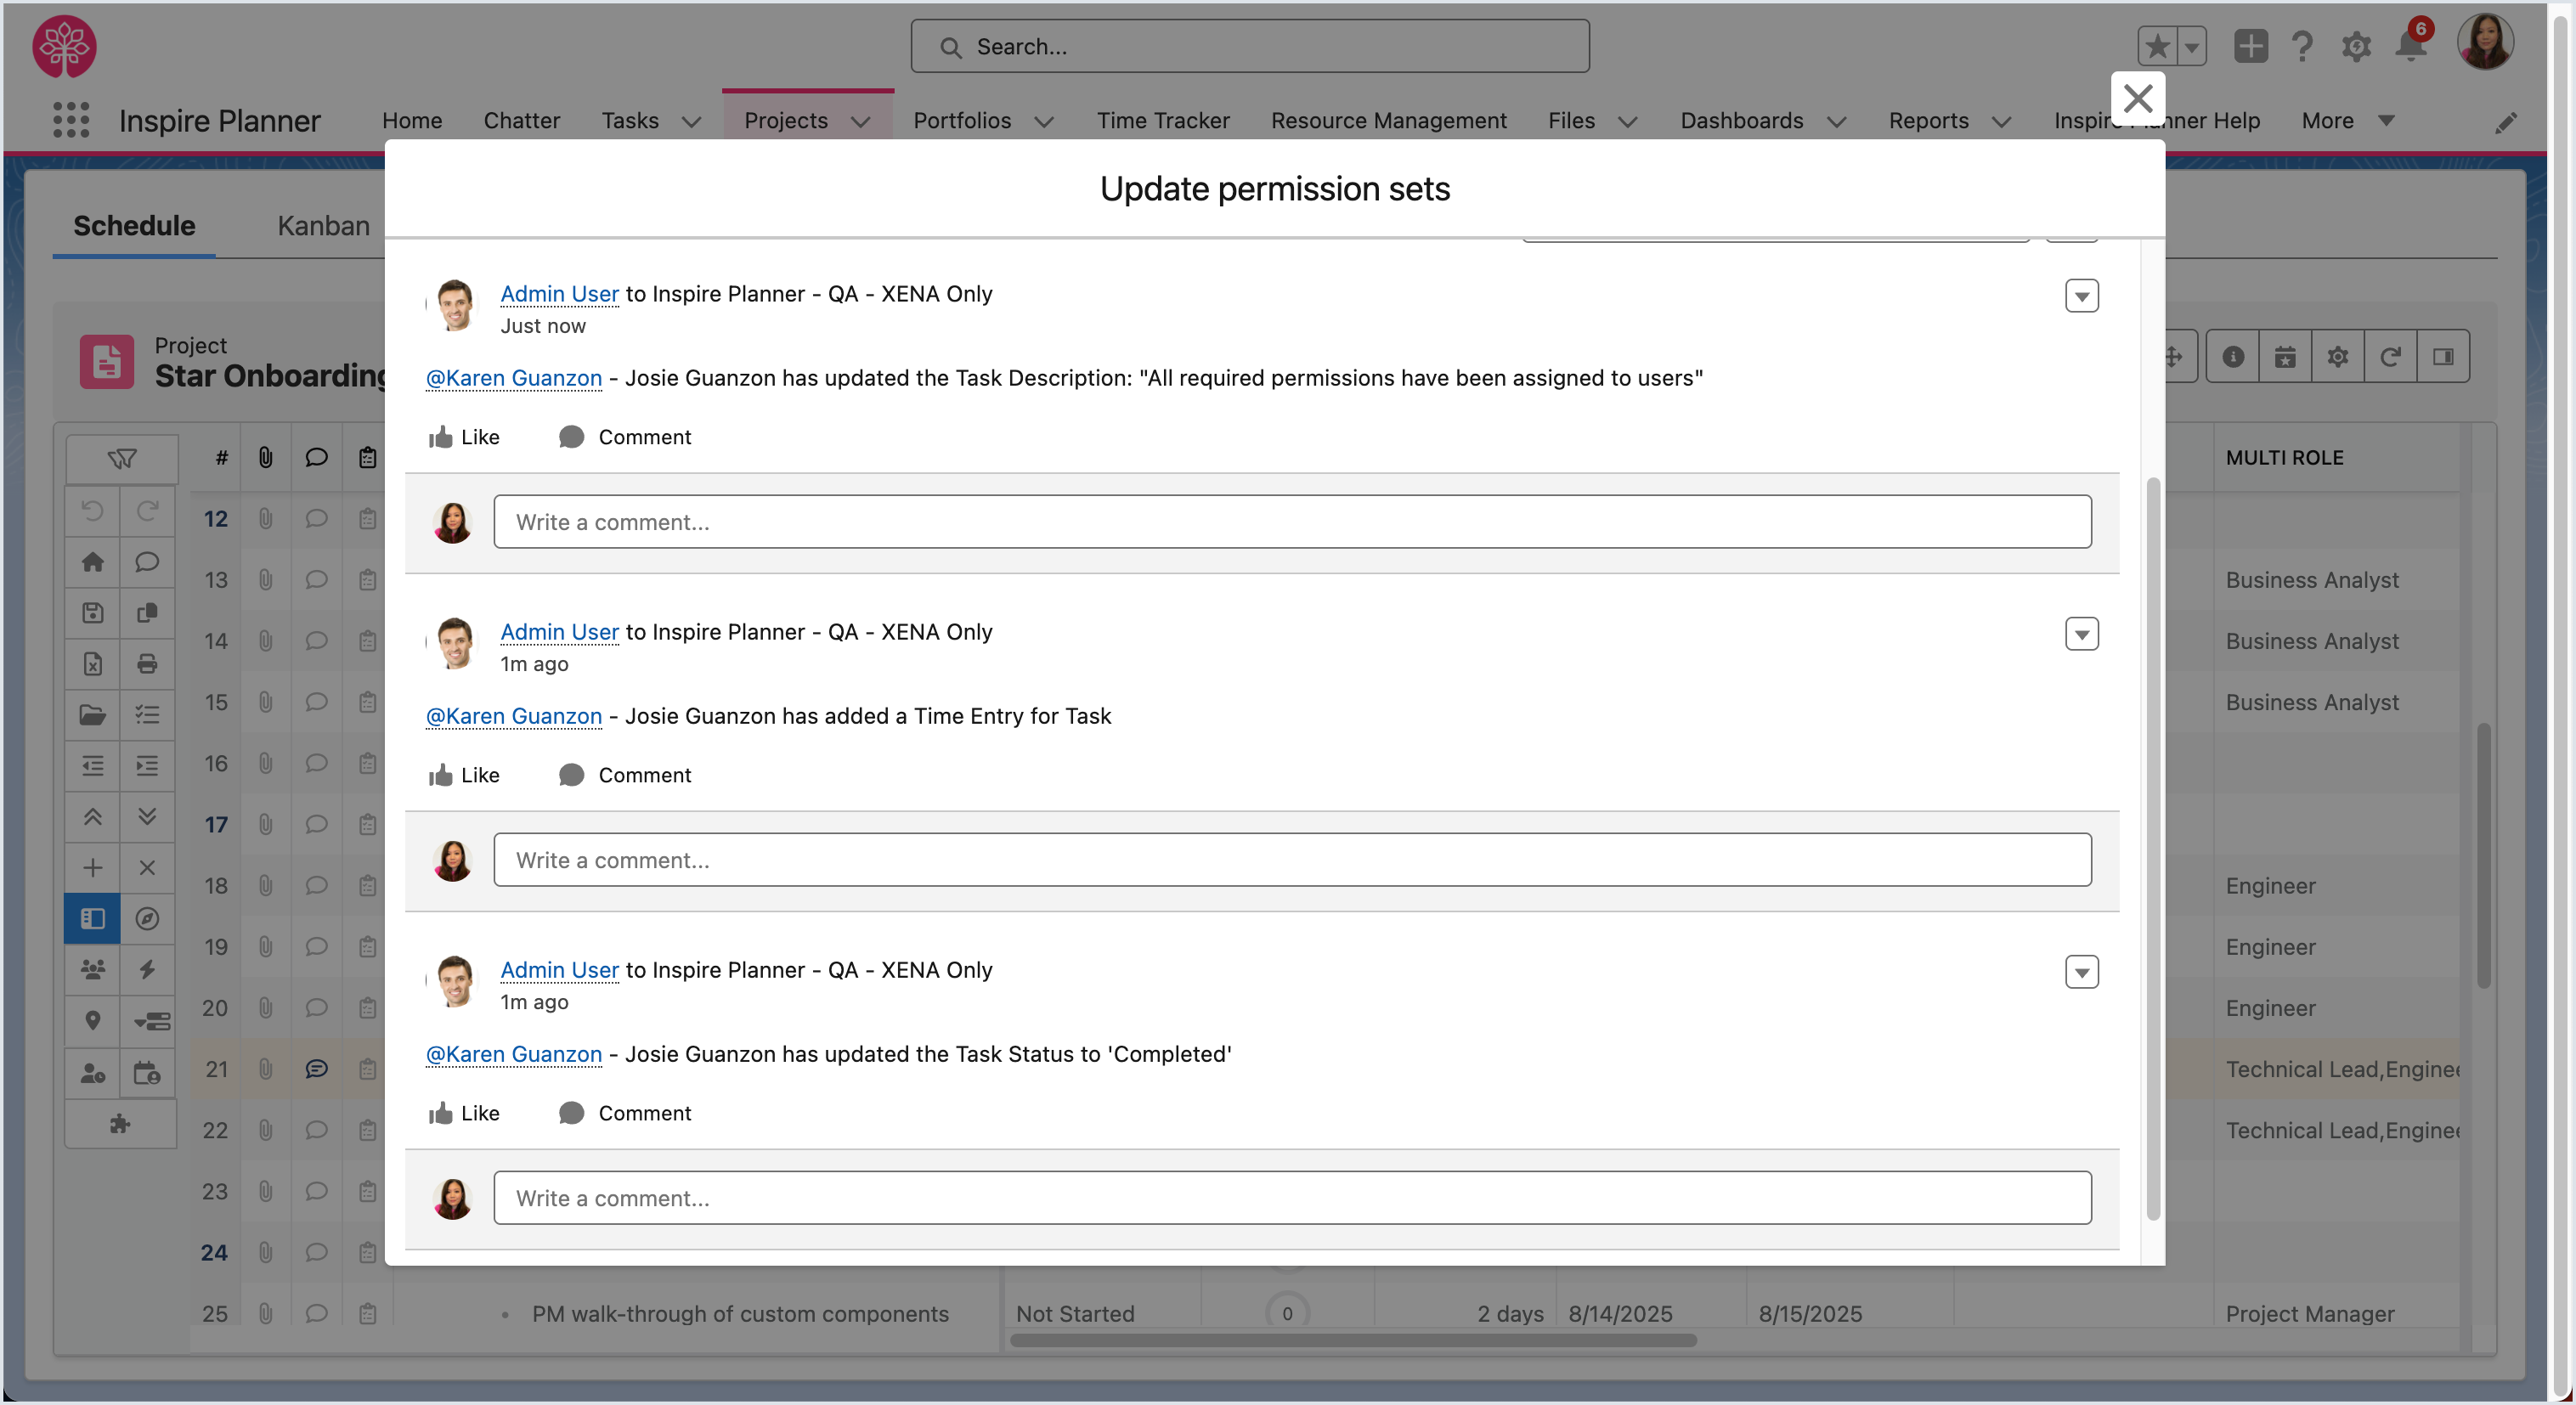The image size is (2576, 1405).
Task: Click the puzzle piece icon in toolbar
Action: point(121,1124)
